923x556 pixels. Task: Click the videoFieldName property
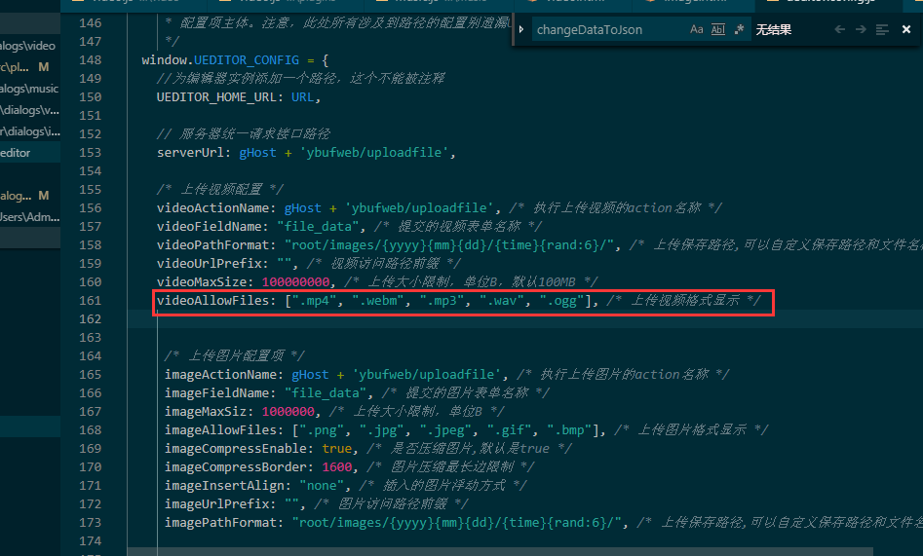click(209, 227)
